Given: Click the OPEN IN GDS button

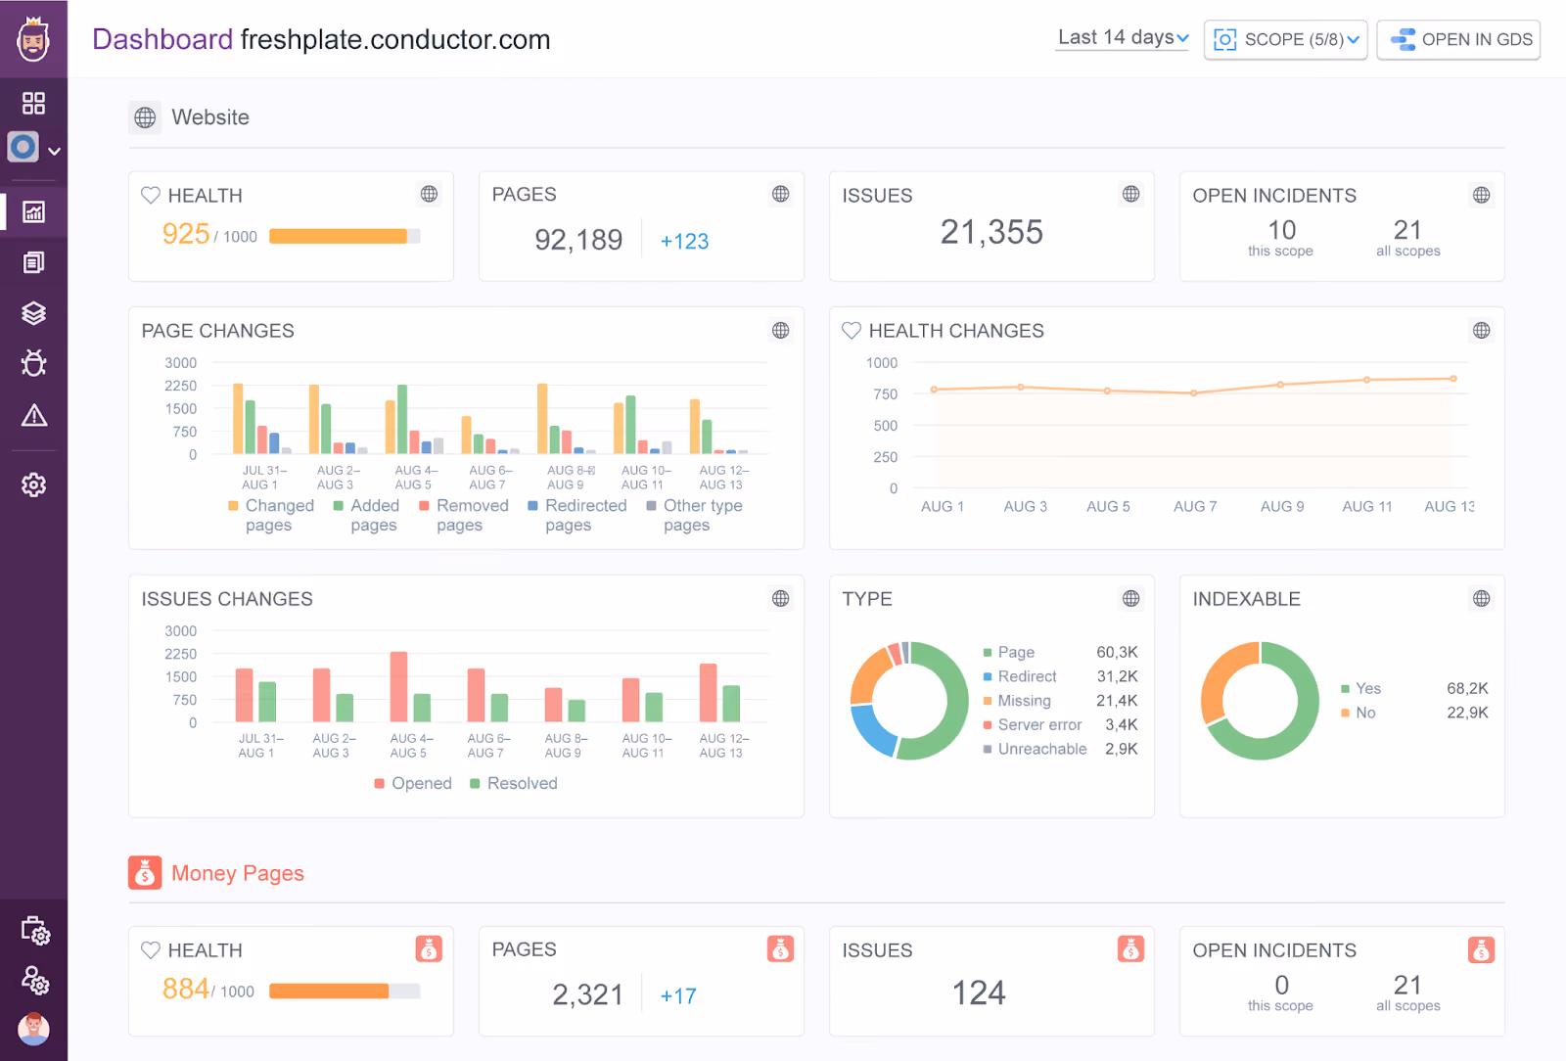Looking at the screenshot, I should (x=1458, y=39).
